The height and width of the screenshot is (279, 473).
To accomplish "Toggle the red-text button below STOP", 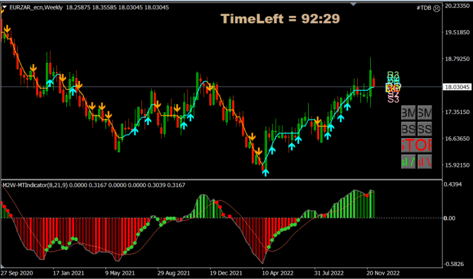I will click(x=425, y=162).
